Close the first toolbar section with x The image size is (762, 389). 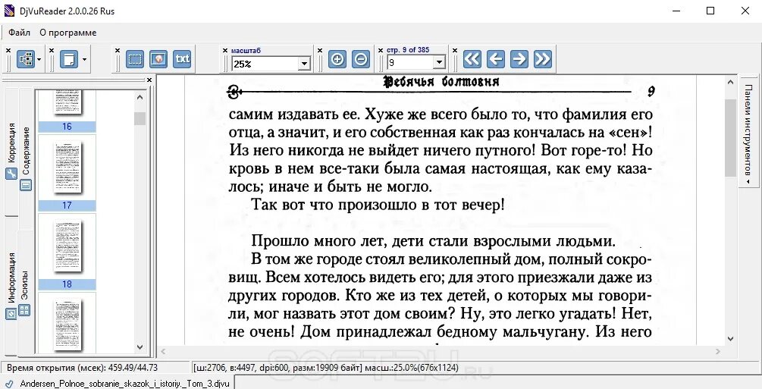[x=8, y=50]
